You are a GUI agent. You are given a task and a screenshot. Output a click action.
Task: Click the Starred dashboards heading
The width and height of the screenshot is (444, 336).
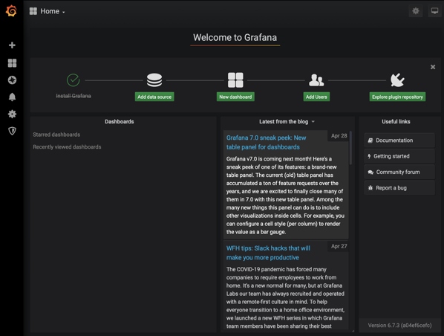click(x=56, y=135)
